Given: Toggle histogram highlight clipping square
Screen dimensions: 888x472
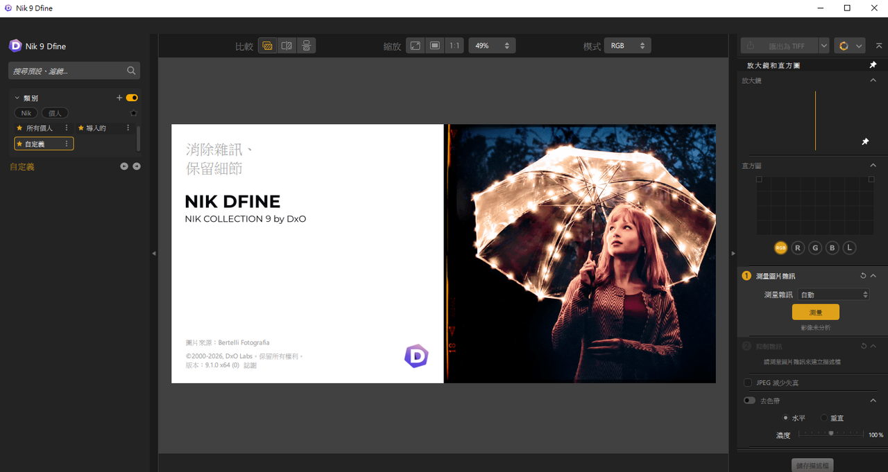Looking at the screenshot, I should [871, 180].
